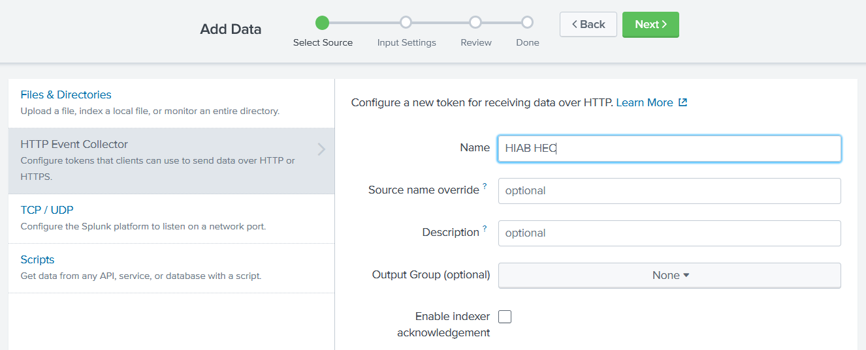The width and height of the screenshot is (866, 350).
Task: Click the chevron arrow on HTTP Event Collector
Action: pos(321,150)
